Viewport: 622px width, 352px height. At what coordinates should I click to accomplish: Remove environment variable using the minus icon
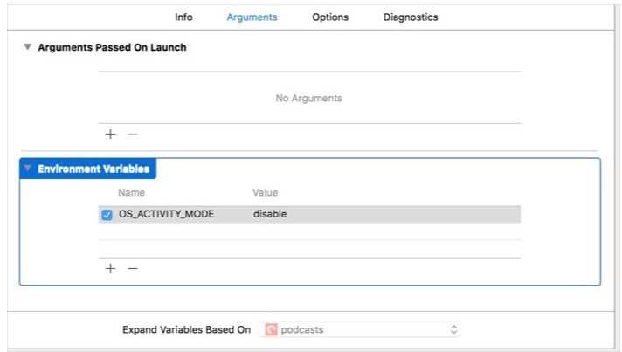click(133, 269)
